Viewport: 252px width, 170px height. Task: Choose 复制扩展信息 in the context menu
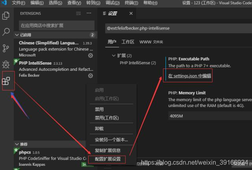pos(107,151)
